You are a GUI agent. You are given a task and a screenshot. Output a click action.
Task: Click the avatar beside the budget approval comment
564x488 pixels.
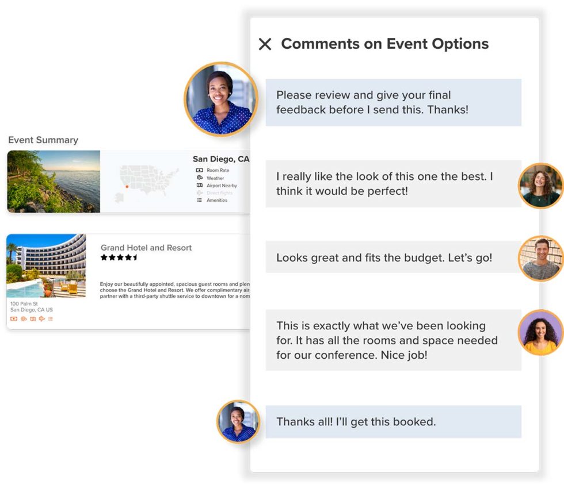540,258
